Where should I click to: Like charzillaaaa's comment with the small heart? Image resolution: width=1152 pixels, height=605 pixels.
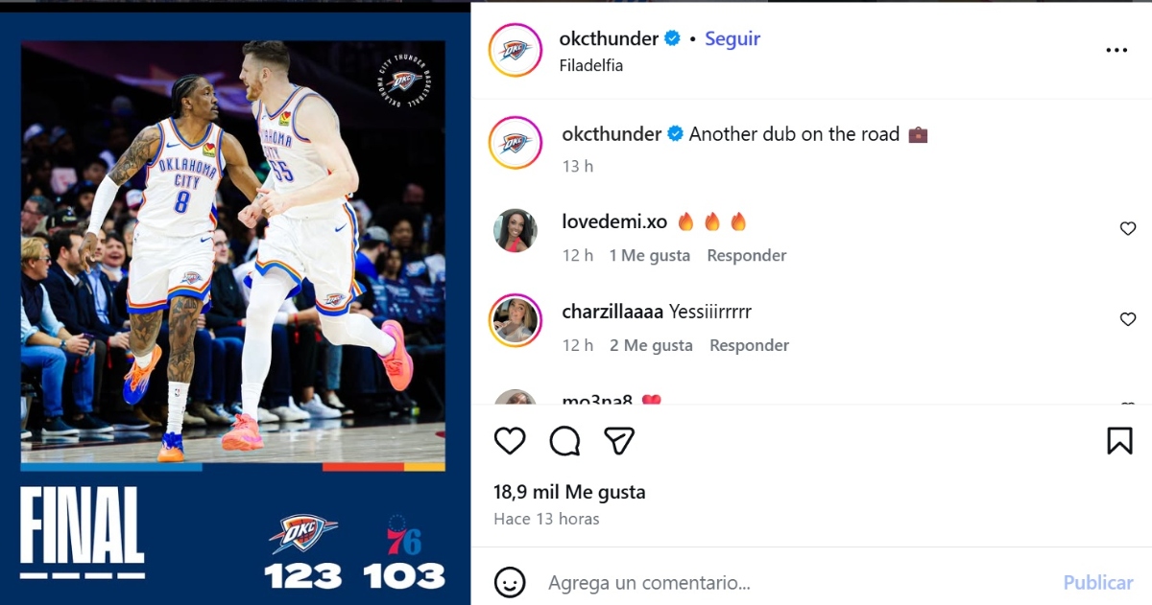point(1128,318)
